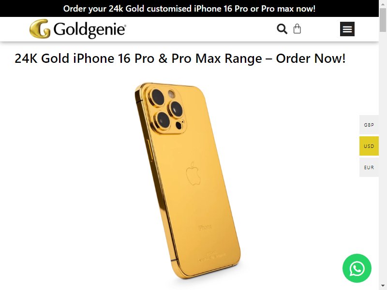
Task: Click the gold iPhone product image
Action: coord(188,181)
